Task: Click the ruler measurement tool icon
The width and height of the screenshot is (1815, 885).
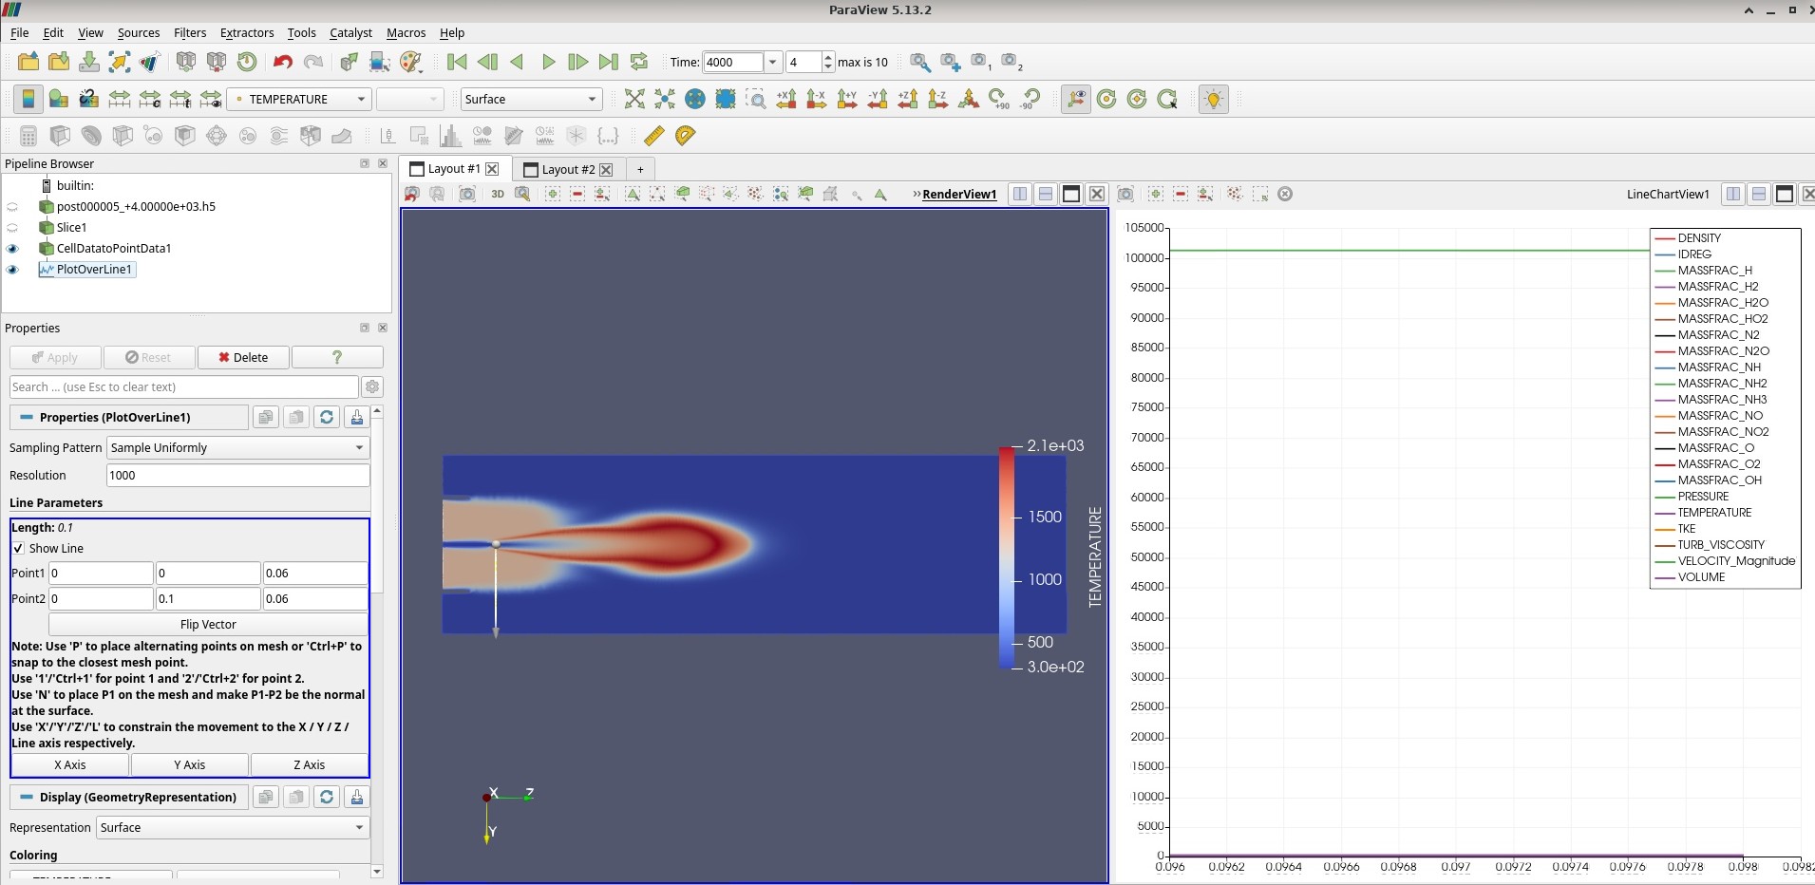Action: click(x=653, y=136)
